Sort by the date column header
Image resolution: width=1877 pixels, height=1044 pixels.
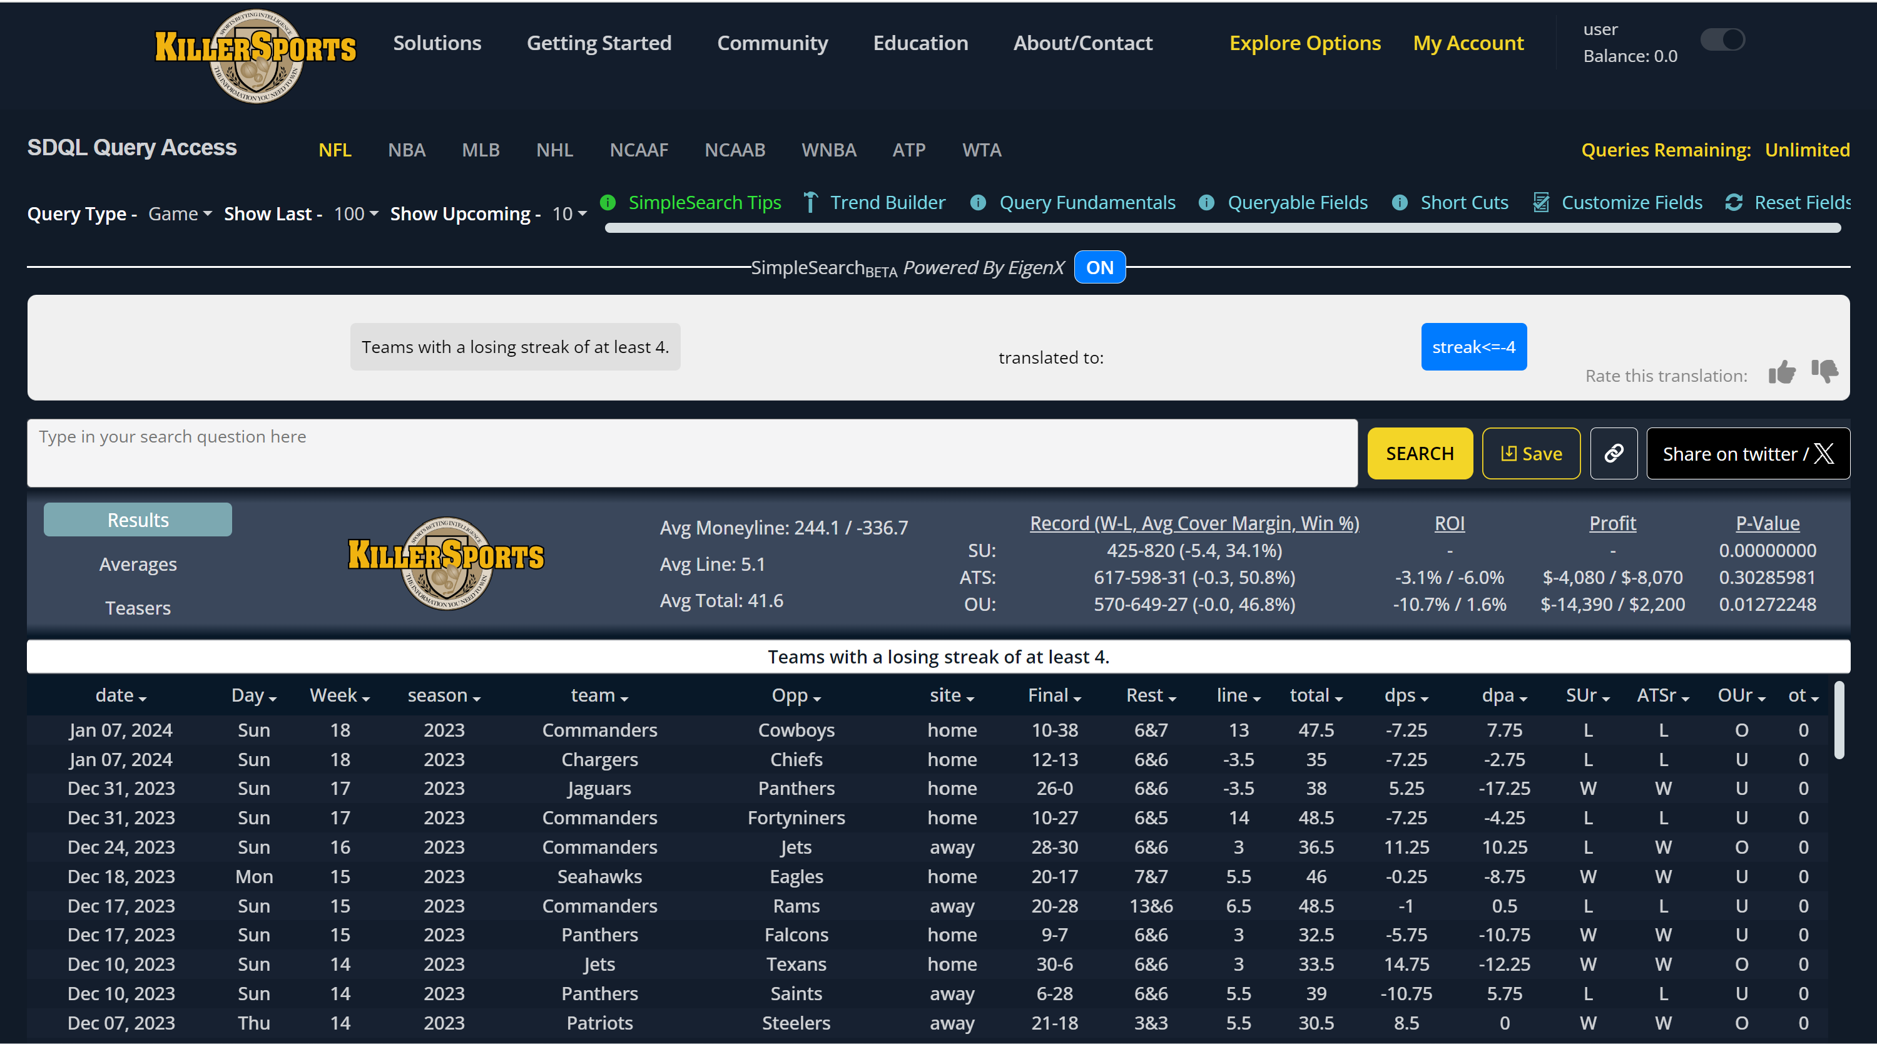(x=121, y=695)
